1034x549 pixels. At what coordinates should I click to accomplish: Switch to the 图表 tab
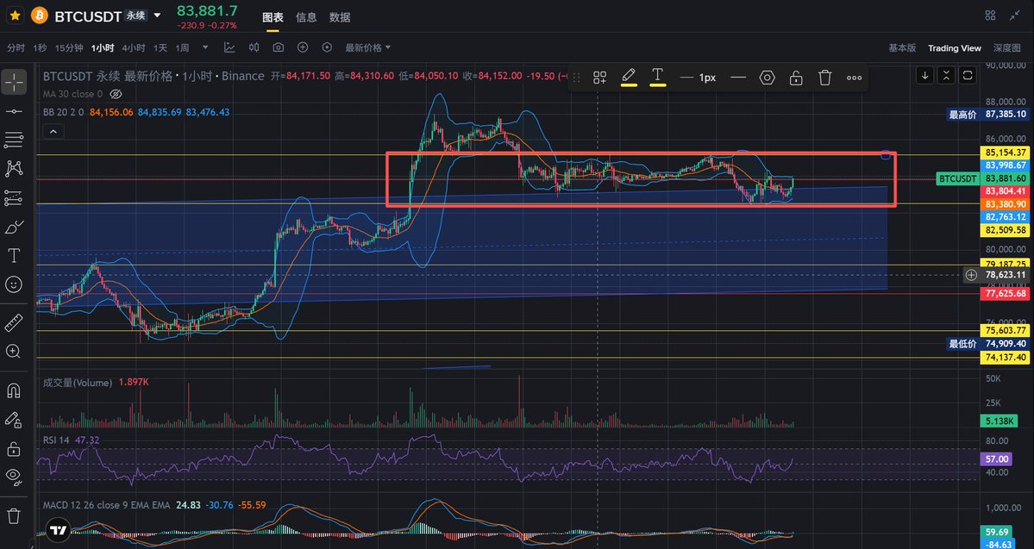[273, 17]
